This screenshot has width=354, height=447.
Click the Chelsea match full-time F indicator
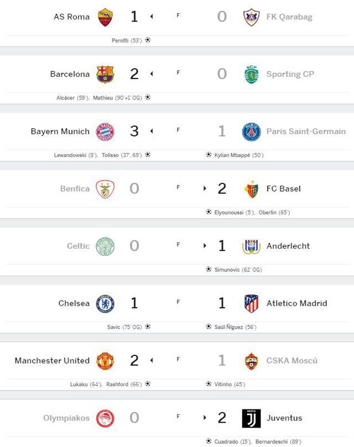point(178,302)
